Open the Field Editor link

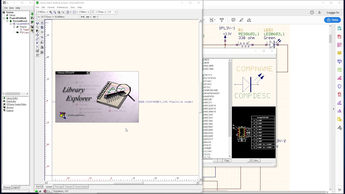11,101
